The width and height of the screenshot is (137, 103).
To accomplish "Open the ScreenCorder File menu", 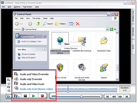I will [3, 7].
